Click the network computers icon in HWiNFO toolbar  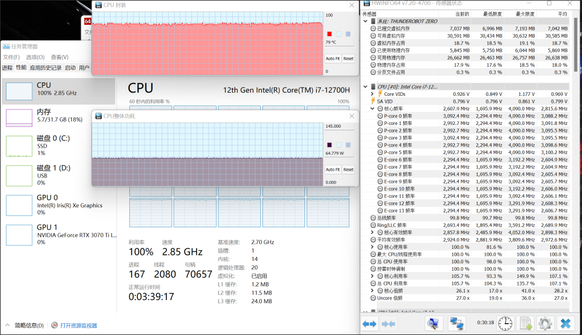pos(456,324)
